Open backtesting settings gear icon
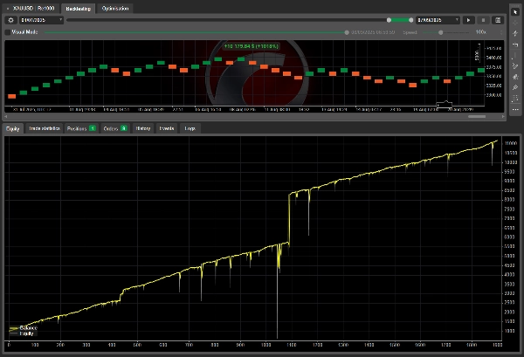524x357 pixels. pos(10,19)
